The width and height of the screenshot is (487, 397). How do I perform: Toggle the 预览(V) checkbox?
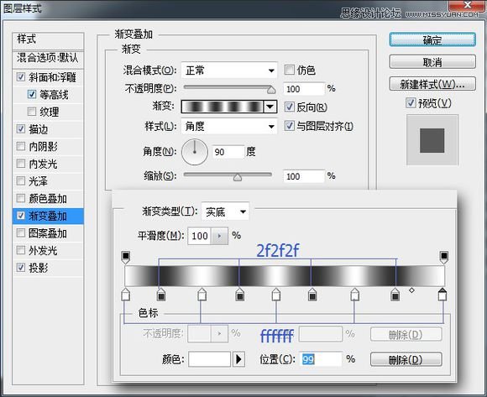(x=411, y=102)
